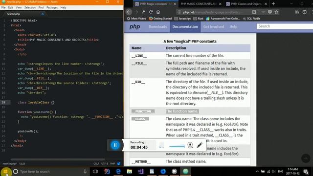Bookmark this page with star icon

[x=276, y=12]
